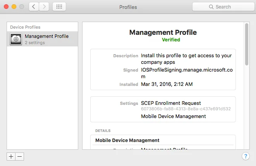Click IOSProfileSigning.manage.microsoft.com signer text

[187, 73]
